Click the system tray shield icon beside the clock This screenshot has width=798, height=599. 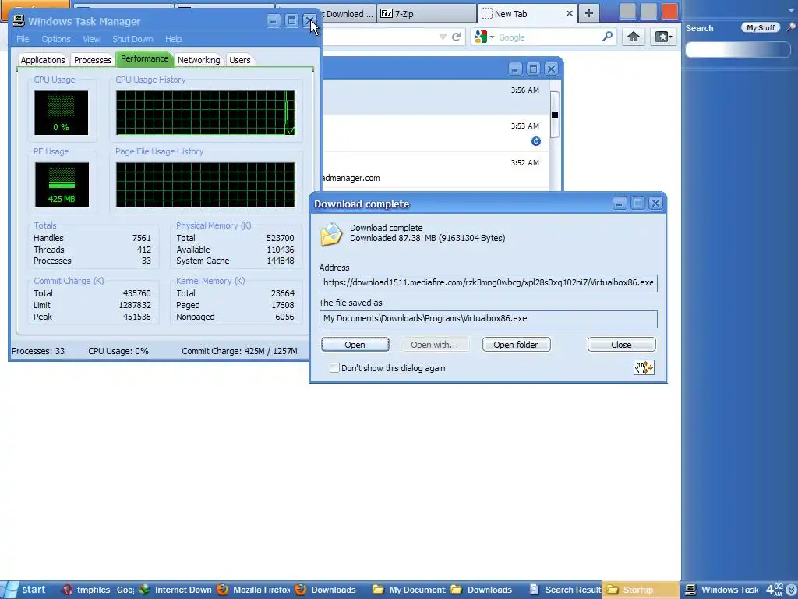coord(792,590)
